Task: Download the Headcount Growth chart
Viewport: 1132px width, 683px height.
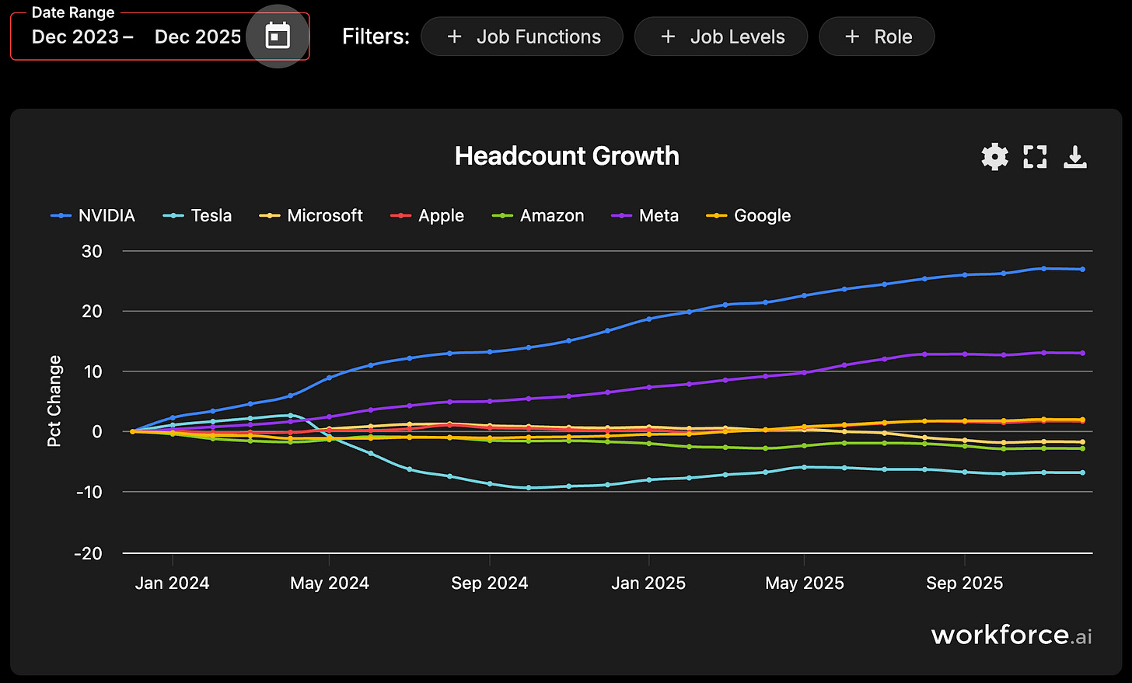Action: [x=1075, y=157]
